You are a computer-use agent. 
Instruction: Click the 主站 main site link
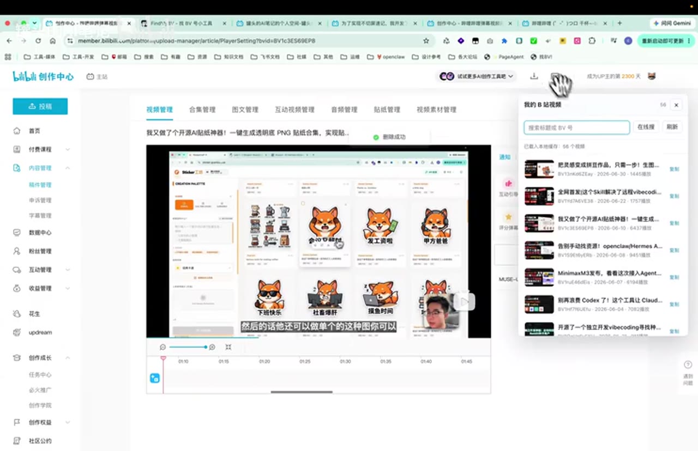tap(97, 77)
